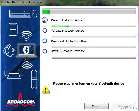This screenshot has height=111, width=139.
Task: Click the keyboard icon in the sidebar
Action: click(x=20, y=14)
